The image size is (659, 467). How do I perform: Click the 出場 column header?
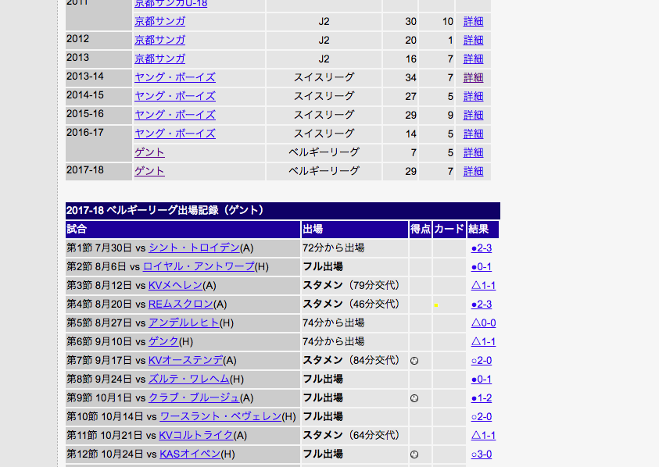355,230
